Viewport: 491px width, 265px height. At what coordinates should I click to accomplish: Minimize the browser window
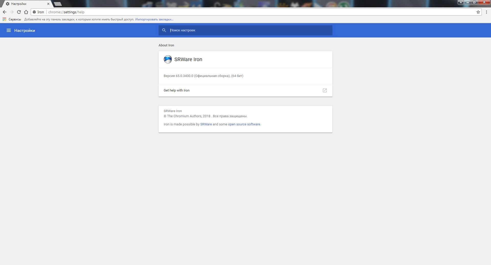(467, 2)
